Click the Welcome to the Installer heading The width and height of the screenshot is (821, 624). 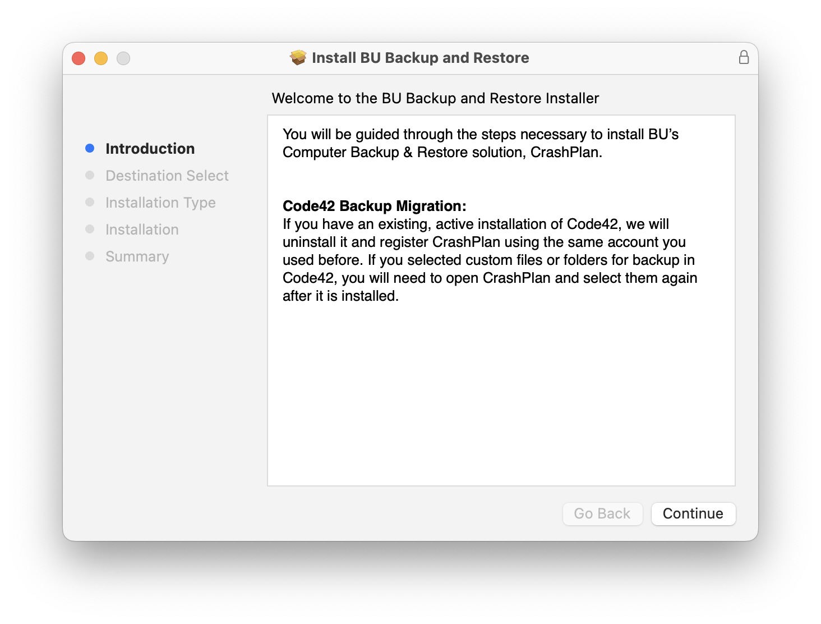(435, 98)
